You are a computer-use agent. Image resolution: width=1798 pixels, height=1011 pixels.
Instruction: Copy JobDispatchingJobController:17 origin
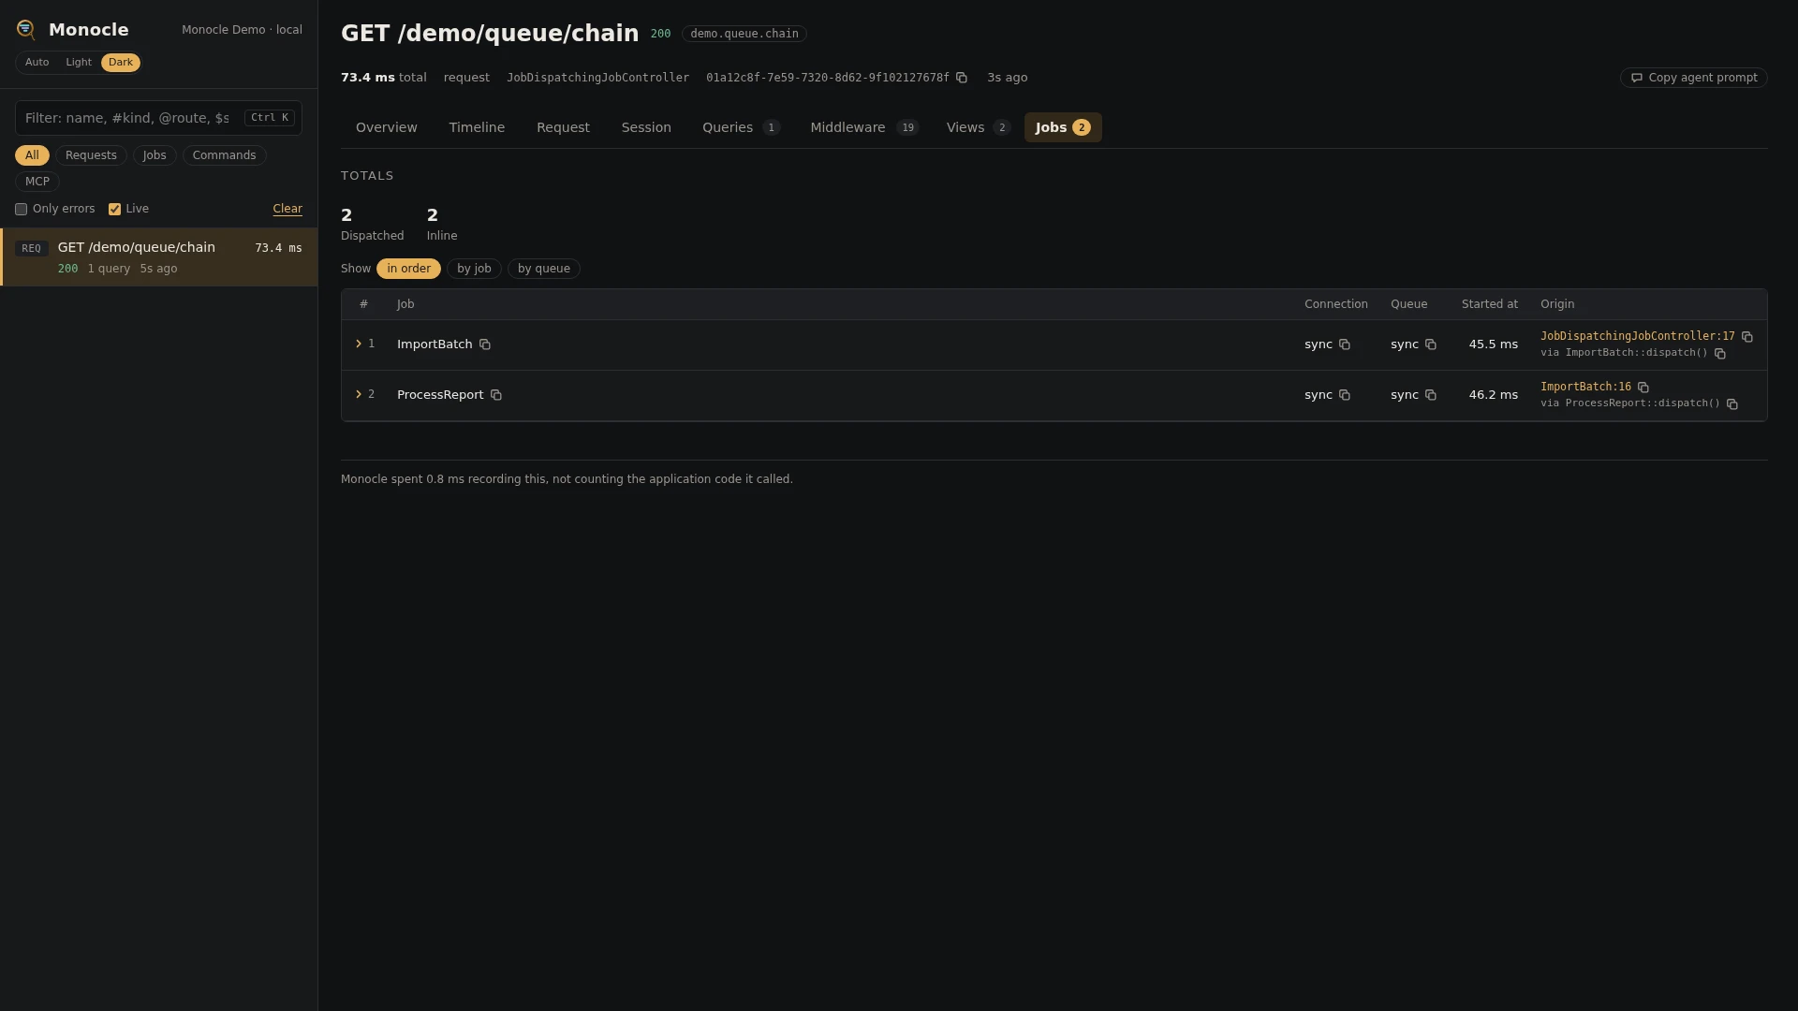(x=1747, y=337)
